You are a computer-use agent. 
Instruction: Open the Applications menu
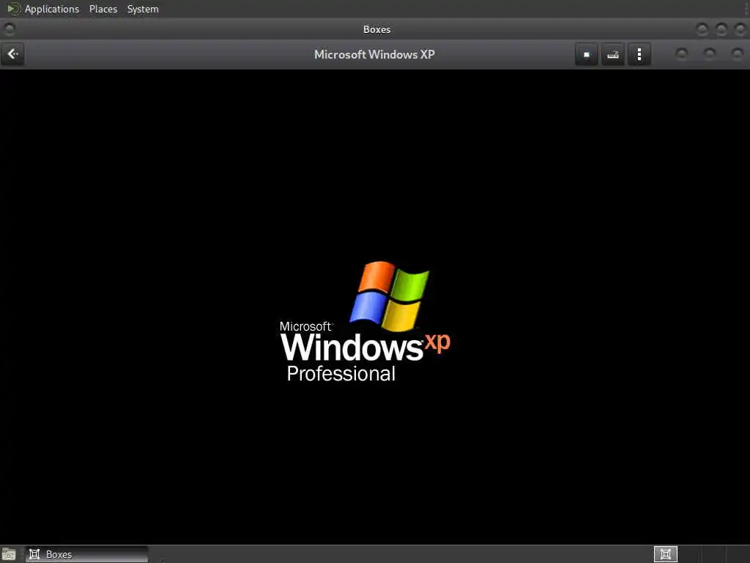point(52,9)
